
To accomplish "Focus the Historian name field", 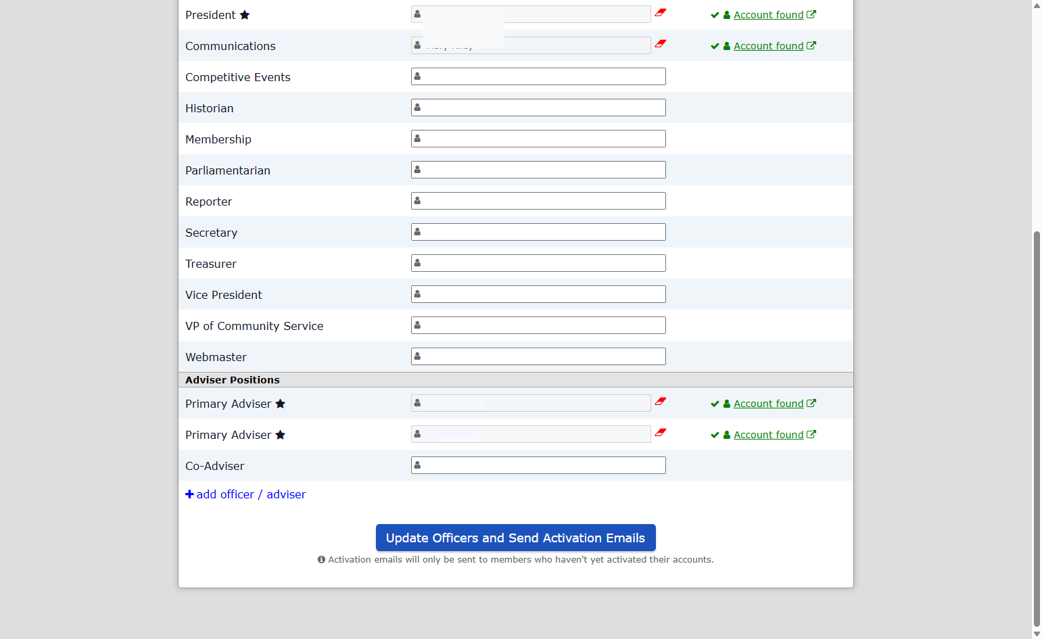I will click(538, 108).
